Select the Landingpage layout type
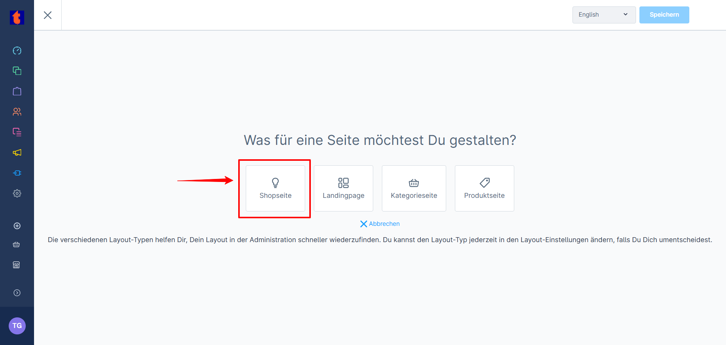The image size is (726, 345). coord(343,188)
